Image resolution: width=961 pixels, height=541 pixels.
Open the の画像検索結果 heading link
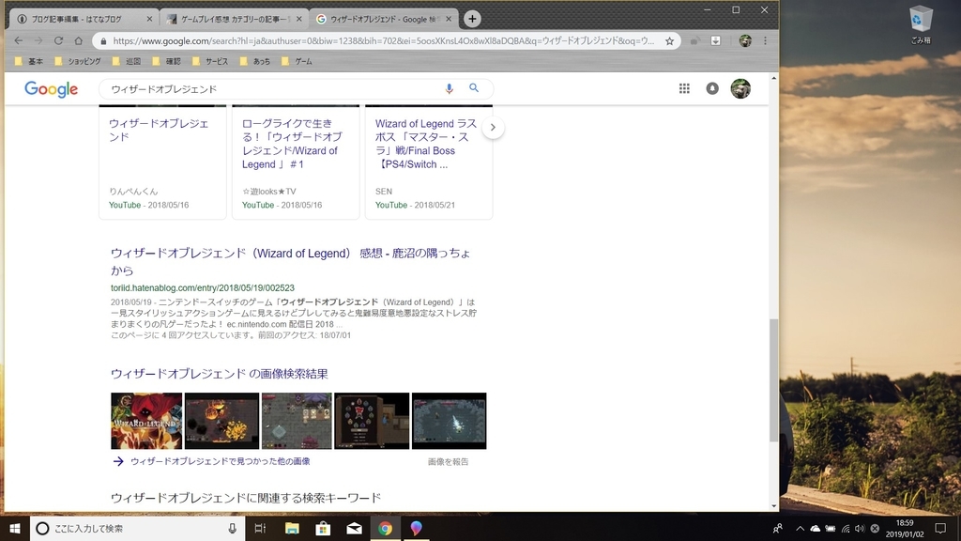click(219, 374)
